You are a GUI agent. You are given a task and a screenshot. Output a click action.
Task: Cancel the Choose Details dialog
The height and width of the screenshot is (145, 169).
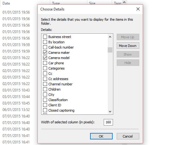coord(128,136)
